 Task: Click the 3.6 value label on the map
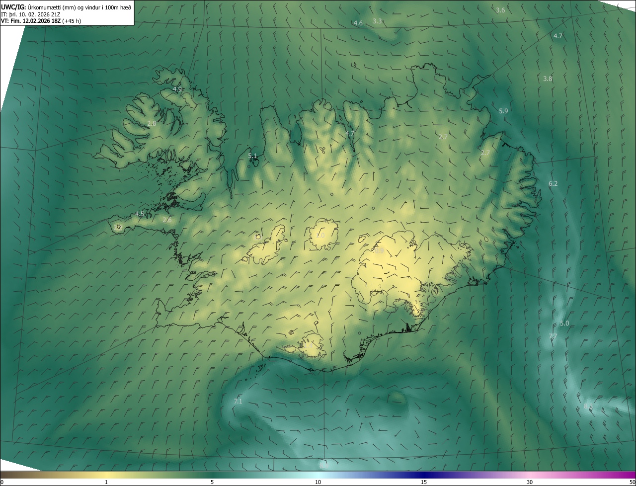coord(500,10)
